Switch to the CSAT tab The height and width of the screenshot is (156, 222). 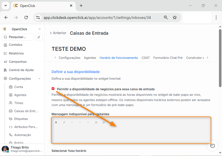146,58
